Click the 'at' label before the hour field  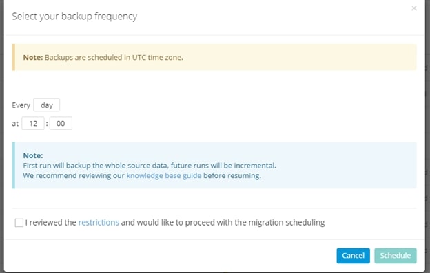(x=15, y=124)
